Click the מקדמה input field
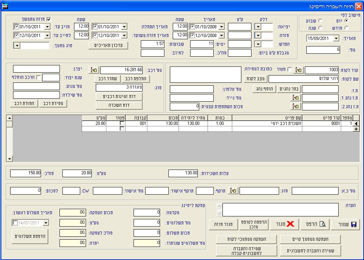 click(x=147, y=212)
